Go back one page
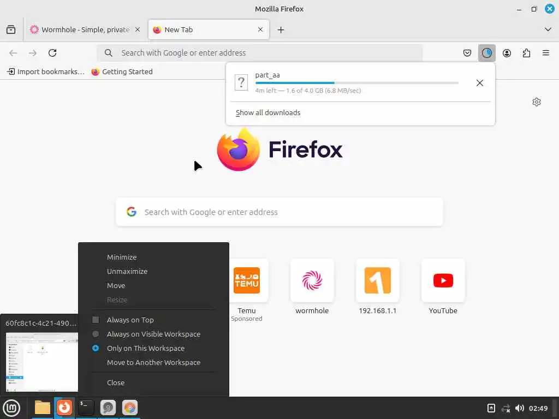 (13, 53)
